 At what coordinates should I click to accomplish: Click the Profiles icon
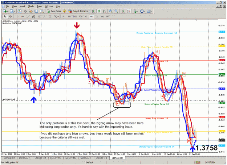12,11
